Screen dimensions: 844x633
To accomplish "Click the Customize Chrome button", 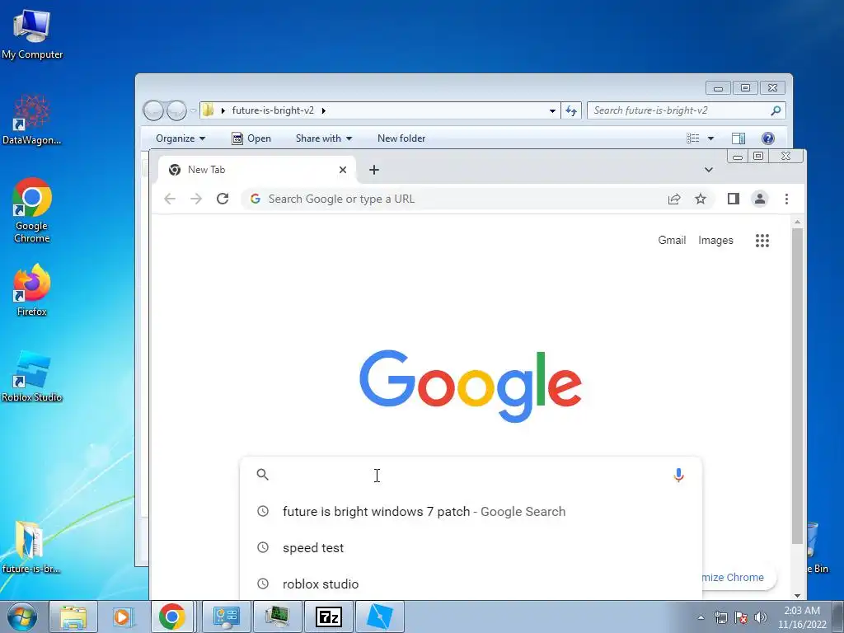I will pyautogui.click(x=738, y=577).
